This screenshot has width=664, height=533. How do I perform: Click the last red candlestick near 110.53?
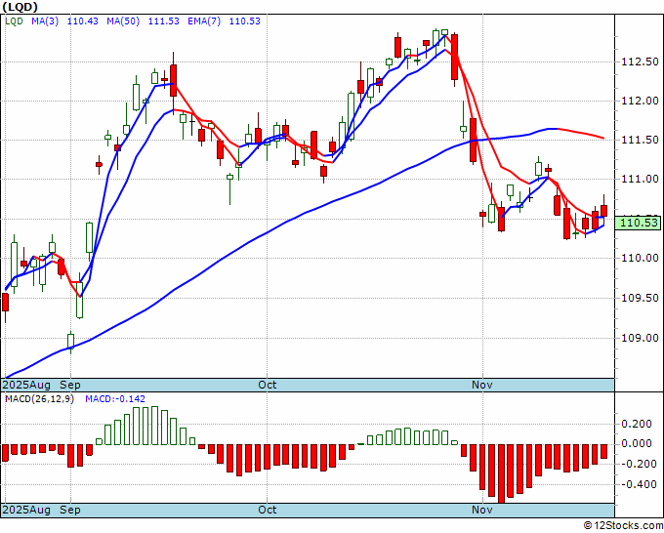click(603, 211)
